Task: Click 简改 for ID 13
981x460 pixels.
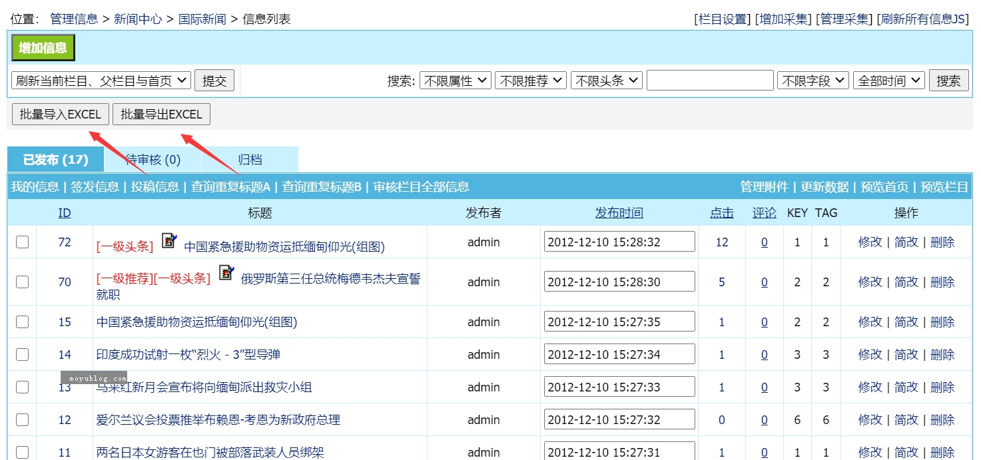Action: tap(906, 387)
